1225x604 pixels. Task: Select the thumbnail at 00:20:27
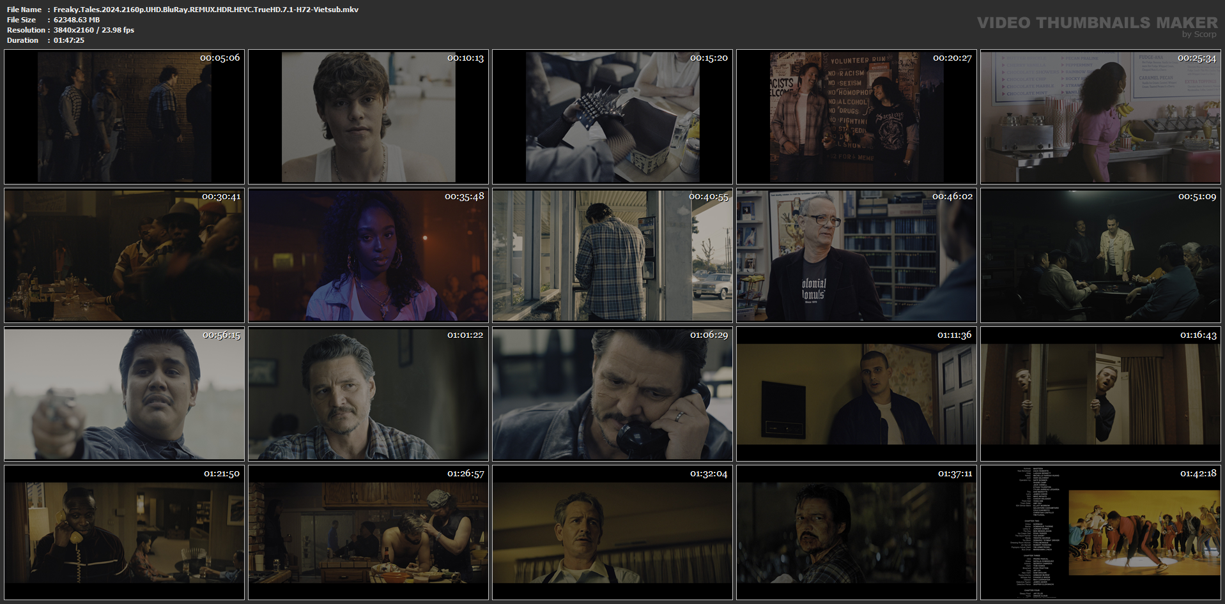click(x=857, y=117)
